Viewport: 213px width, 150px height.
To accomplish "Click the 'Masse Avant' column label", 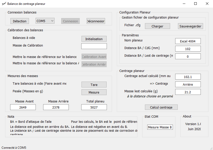I will (24, 101).
